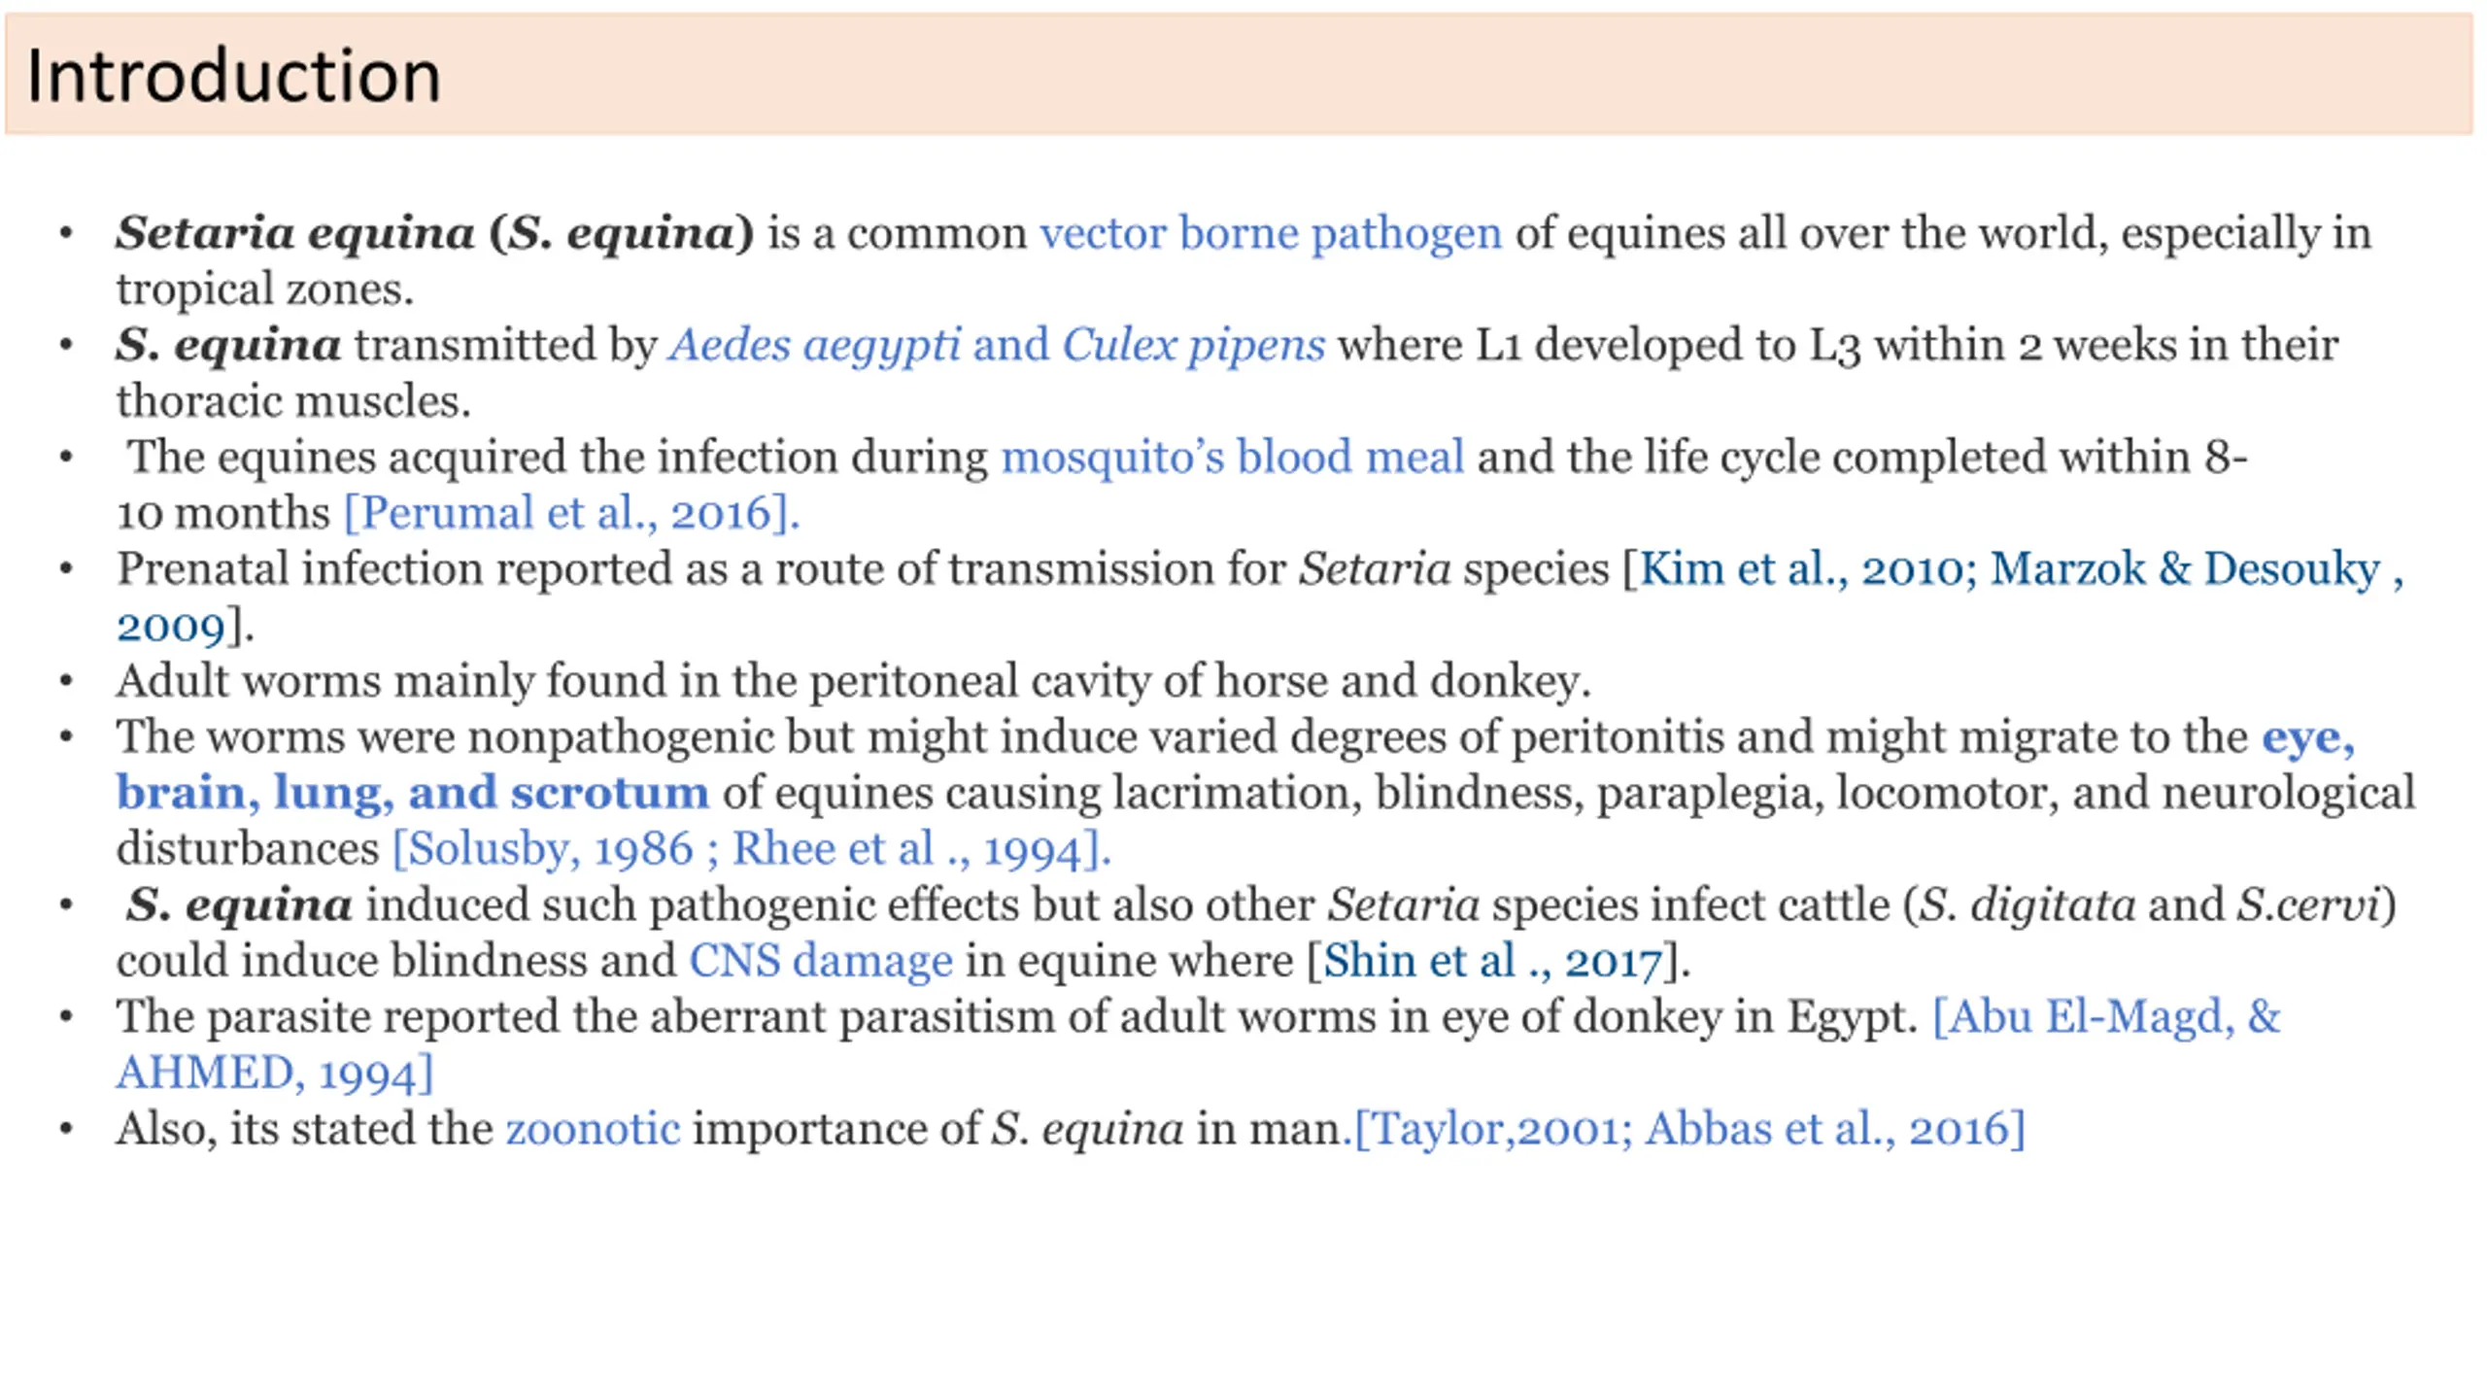The image size is (2487, 1399).
Task: Click the 'vector borne pathogen' blue text
Action: click(x=1271, y=234)
